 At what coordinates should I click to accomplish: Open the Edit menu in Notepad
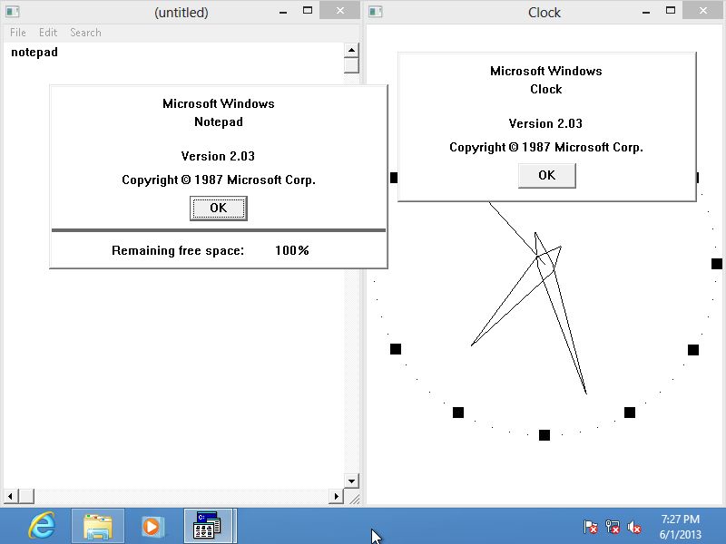[48, 33]
